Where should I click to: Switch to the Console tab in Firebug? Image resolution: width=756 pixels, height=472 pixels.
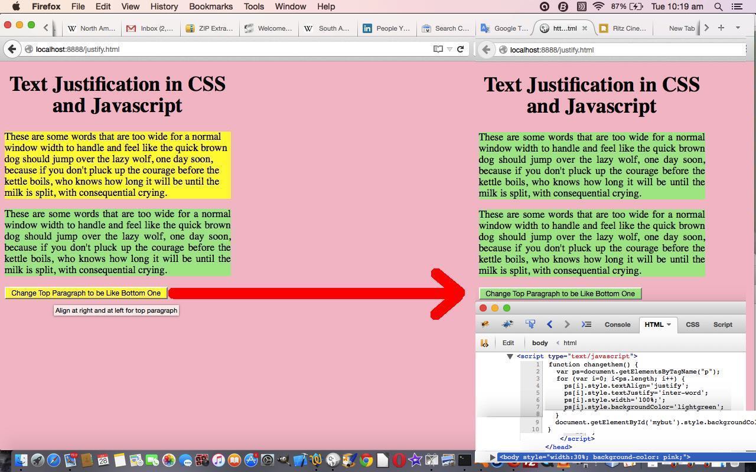pos(617,324)
